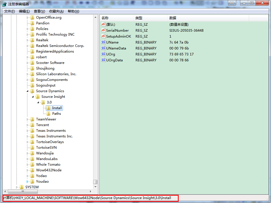Open the 查看(V) menu
The height and width of the screenshot is (203, 271).
click(40, 11)
